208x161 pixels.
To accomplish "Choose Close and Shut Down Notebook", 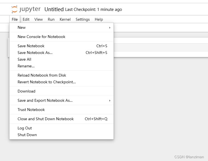I will [62, 119].
